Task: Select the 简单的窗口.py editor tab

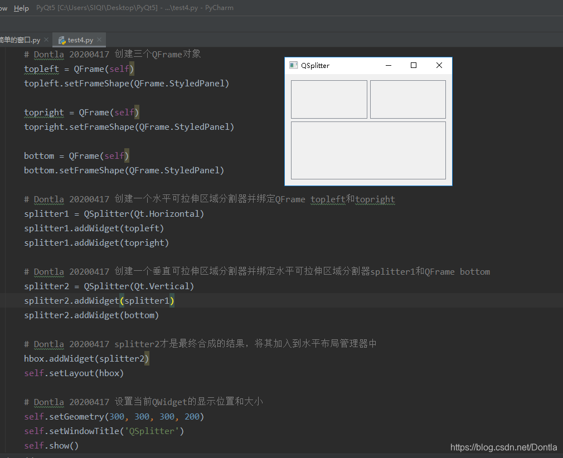Action: click(x=20, y=40)
